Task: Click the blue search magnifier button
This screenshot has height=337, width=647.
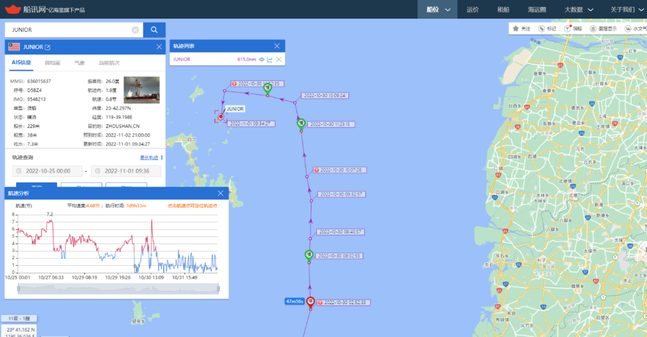Action: coord(154,30)
